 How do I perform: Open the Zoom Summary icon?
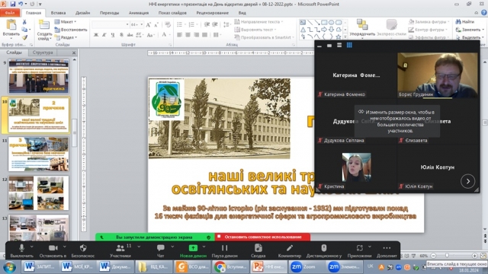point(258,248)
